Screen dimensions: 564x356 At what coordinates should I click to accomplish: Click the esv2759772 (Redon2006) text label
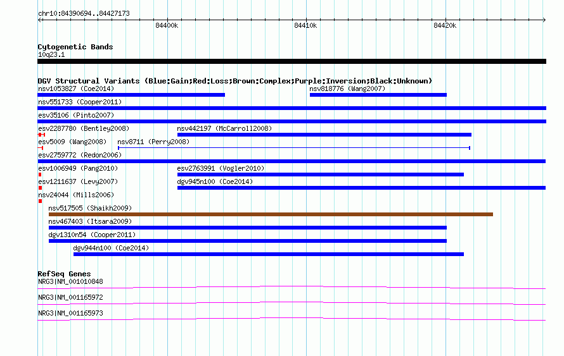[80, 155]
